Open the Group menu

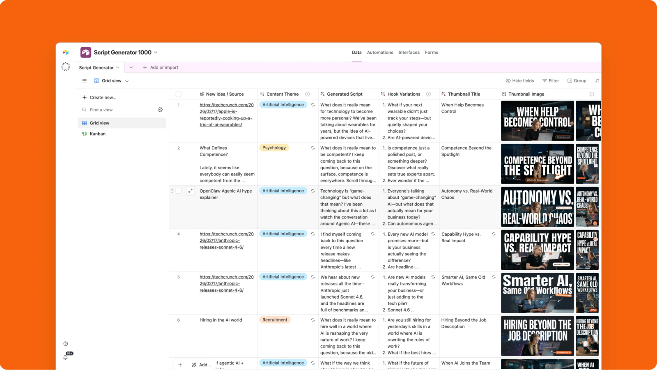577,81
